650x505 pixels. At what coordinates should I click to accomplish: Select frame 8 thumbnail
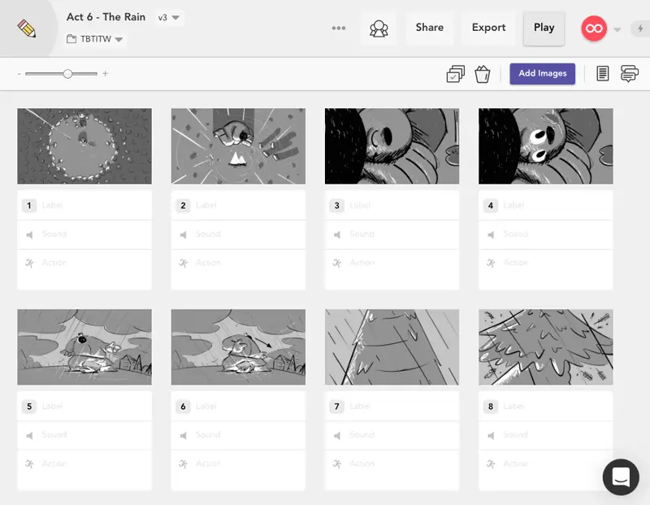click(x=546, y=347)
